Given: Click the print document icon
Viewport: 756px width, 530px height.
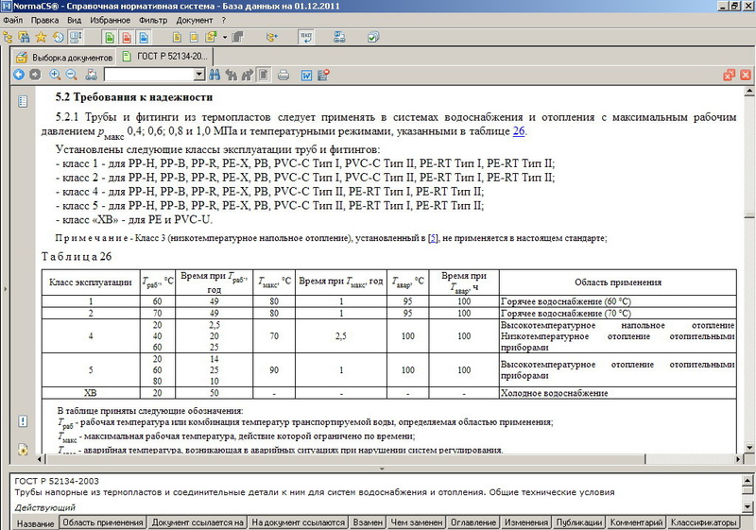Looking at the screenshot, I should click(283, 75).
